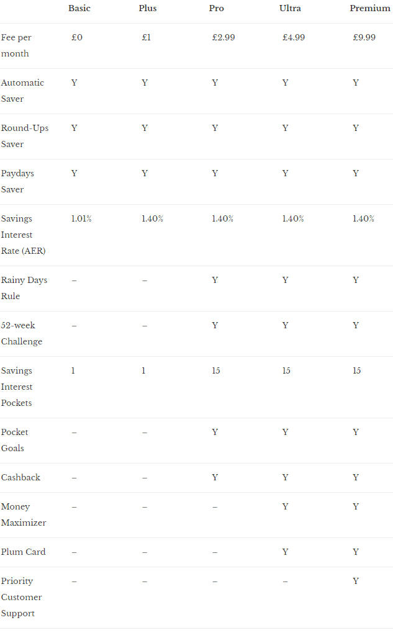The image size is (393, 633).
Task: Select the Premium column header
Action: click(370, 8)
